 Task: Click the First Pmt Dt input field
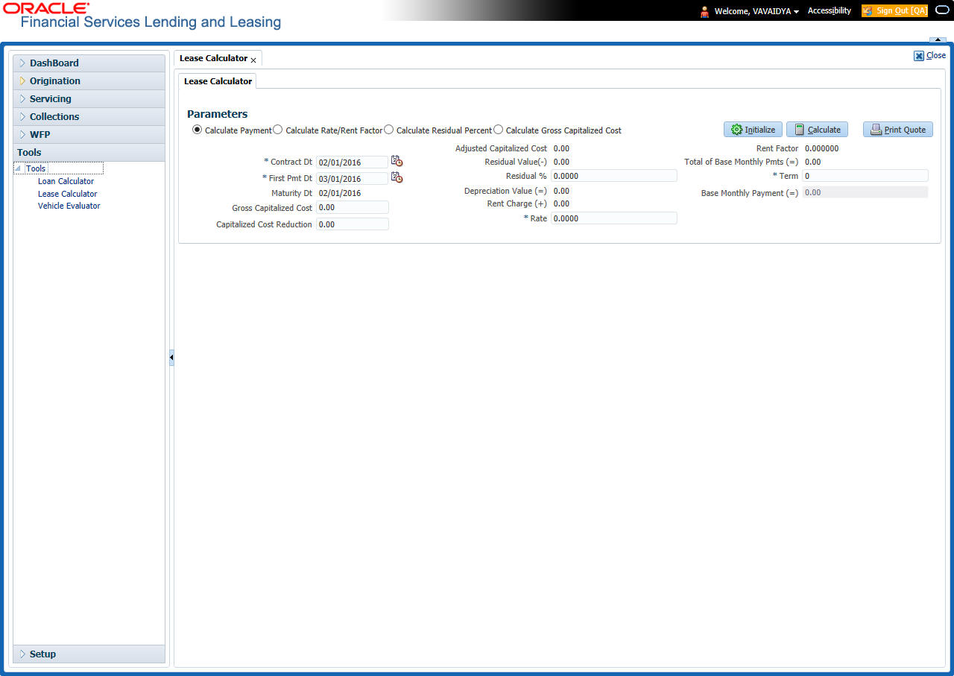(352, 178)
